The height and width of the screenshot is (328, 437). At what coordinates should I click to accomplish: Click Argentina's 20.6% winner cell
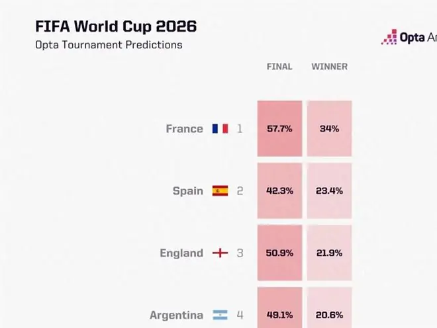pyautogui.click(x=330, y=307)
